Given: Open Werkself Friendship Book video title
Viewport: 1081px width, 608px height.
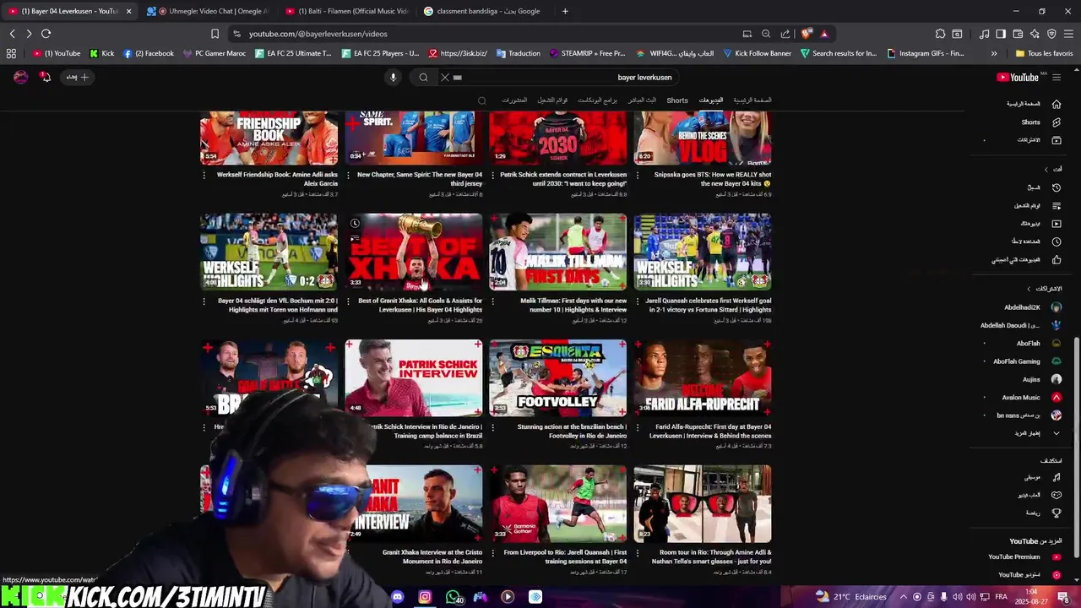Looking at the screenshot, I should [x=277, y=179].
